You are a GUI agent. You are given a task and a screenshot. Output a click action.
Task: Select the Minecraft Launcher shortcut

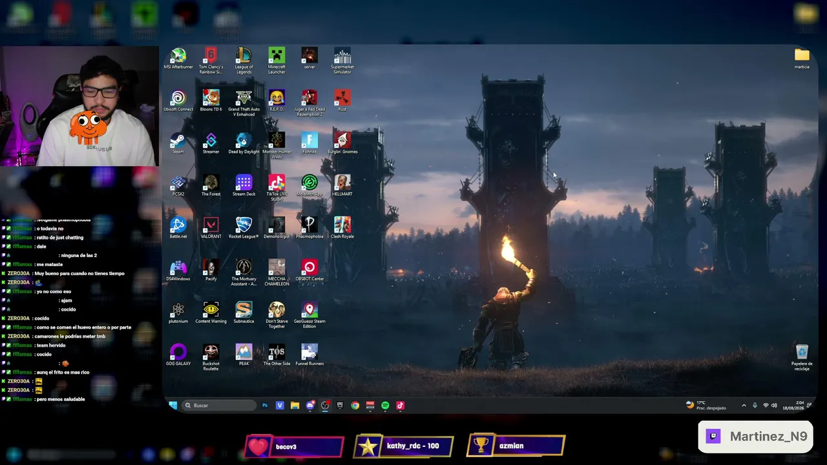(277, 61)
